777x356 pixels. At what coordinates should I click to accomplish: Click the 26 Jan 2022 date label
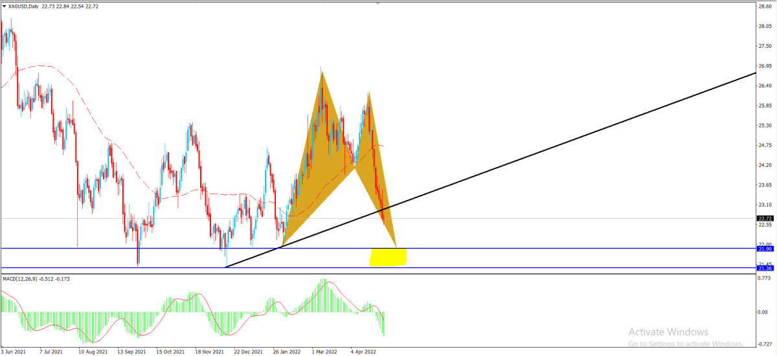[286, 353]
